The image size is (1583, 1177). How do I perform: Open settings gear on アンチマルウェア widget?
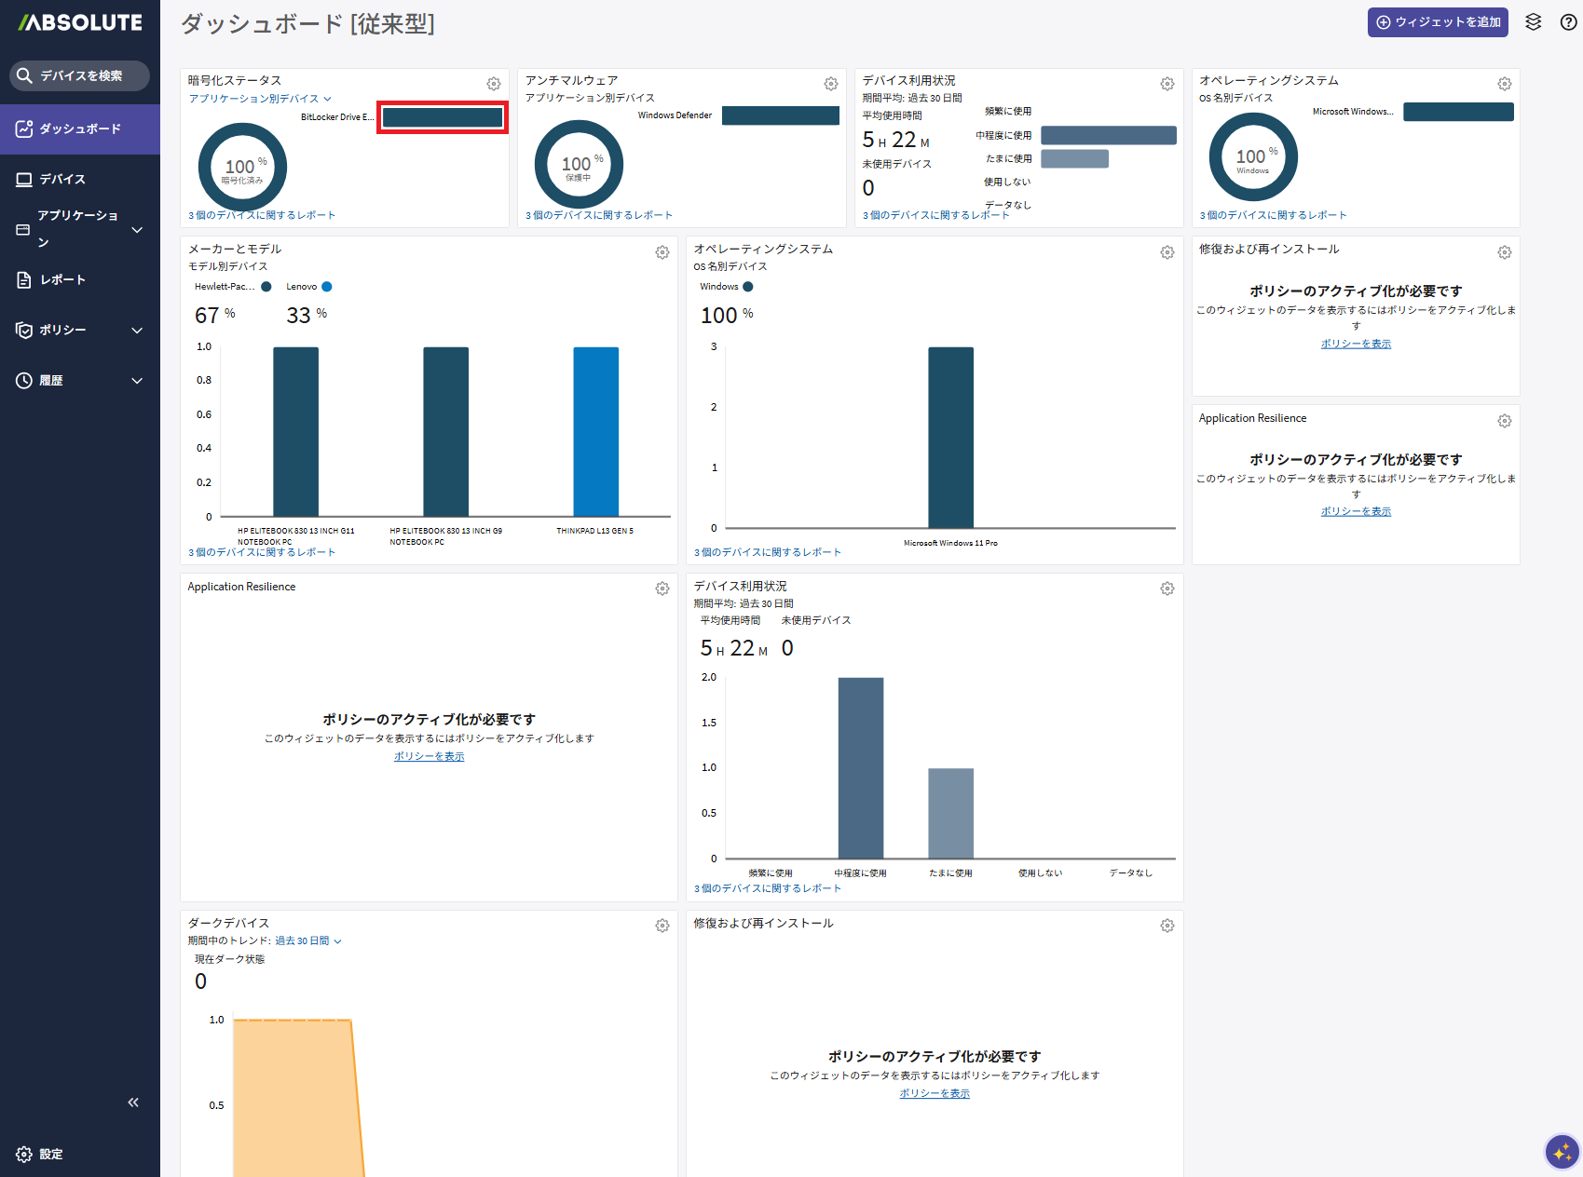point(830,84)
